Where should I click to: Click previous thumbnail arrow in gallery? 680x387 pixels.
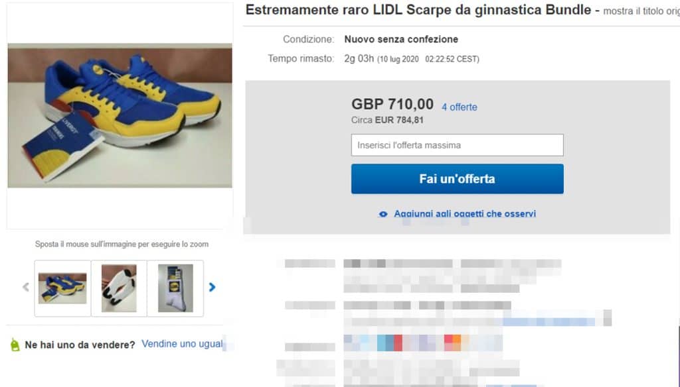[x=26, y=287]
